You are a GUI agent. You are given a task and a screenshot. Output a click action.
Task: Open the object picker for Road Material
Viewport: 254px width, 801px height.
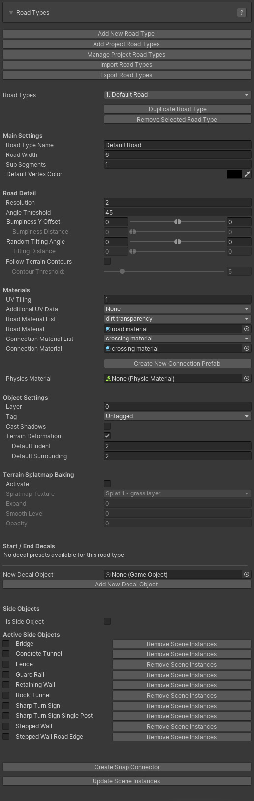[x=247, y=329]
